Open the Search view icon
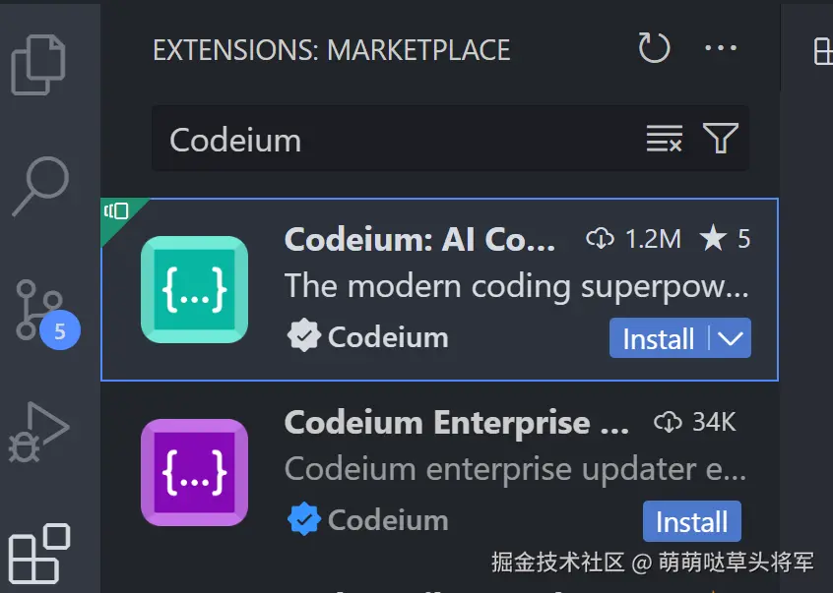 (x=40, y=186)
